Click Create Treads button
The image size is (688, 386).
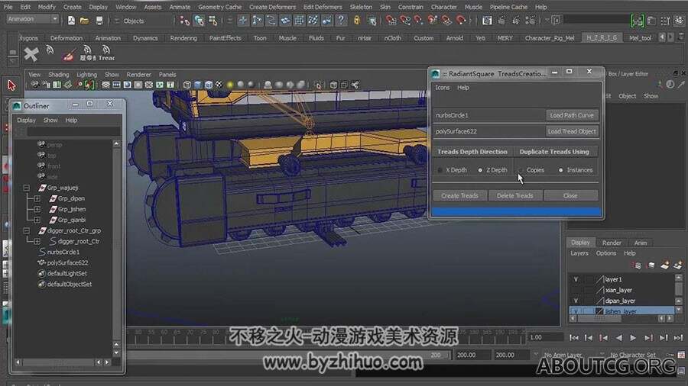click(459, 195)
